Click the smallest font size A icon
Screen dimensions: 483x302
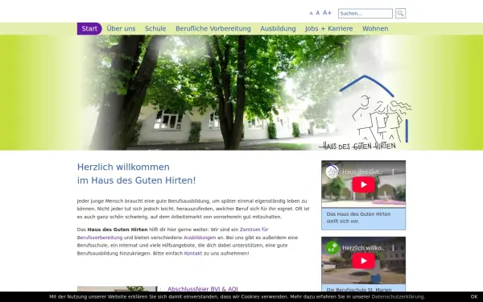(x=311, y=13)
